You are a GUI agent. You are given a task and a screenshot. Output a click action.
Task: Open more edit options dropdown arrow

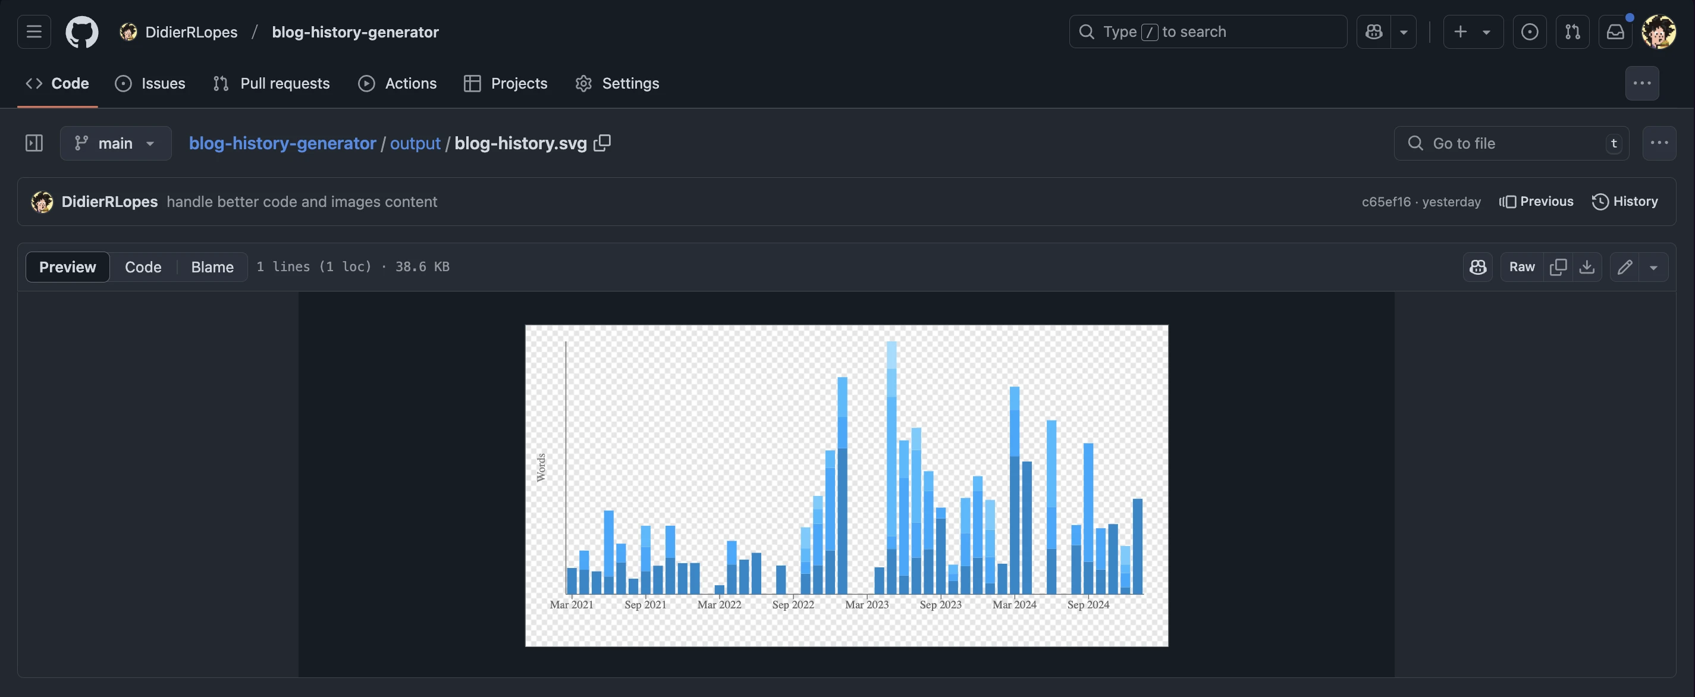(x=1653, y=266)
